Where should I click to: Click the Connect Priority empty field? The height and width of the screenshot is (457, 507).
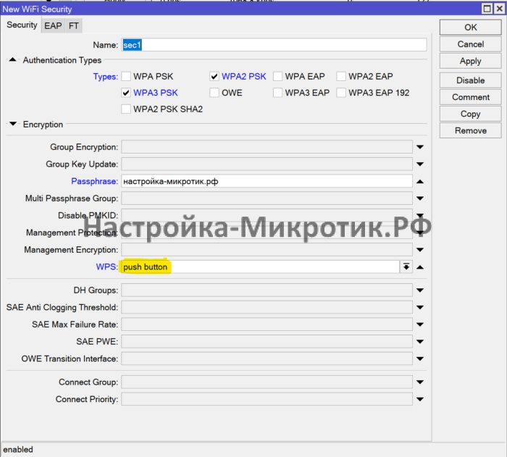point(267,399)
